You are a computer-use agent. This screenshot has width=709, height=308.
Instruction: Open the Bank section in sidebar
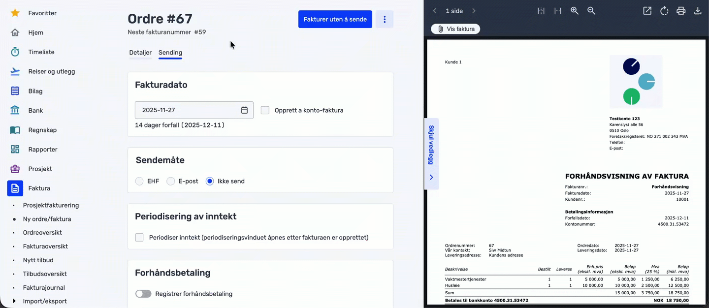35,111
